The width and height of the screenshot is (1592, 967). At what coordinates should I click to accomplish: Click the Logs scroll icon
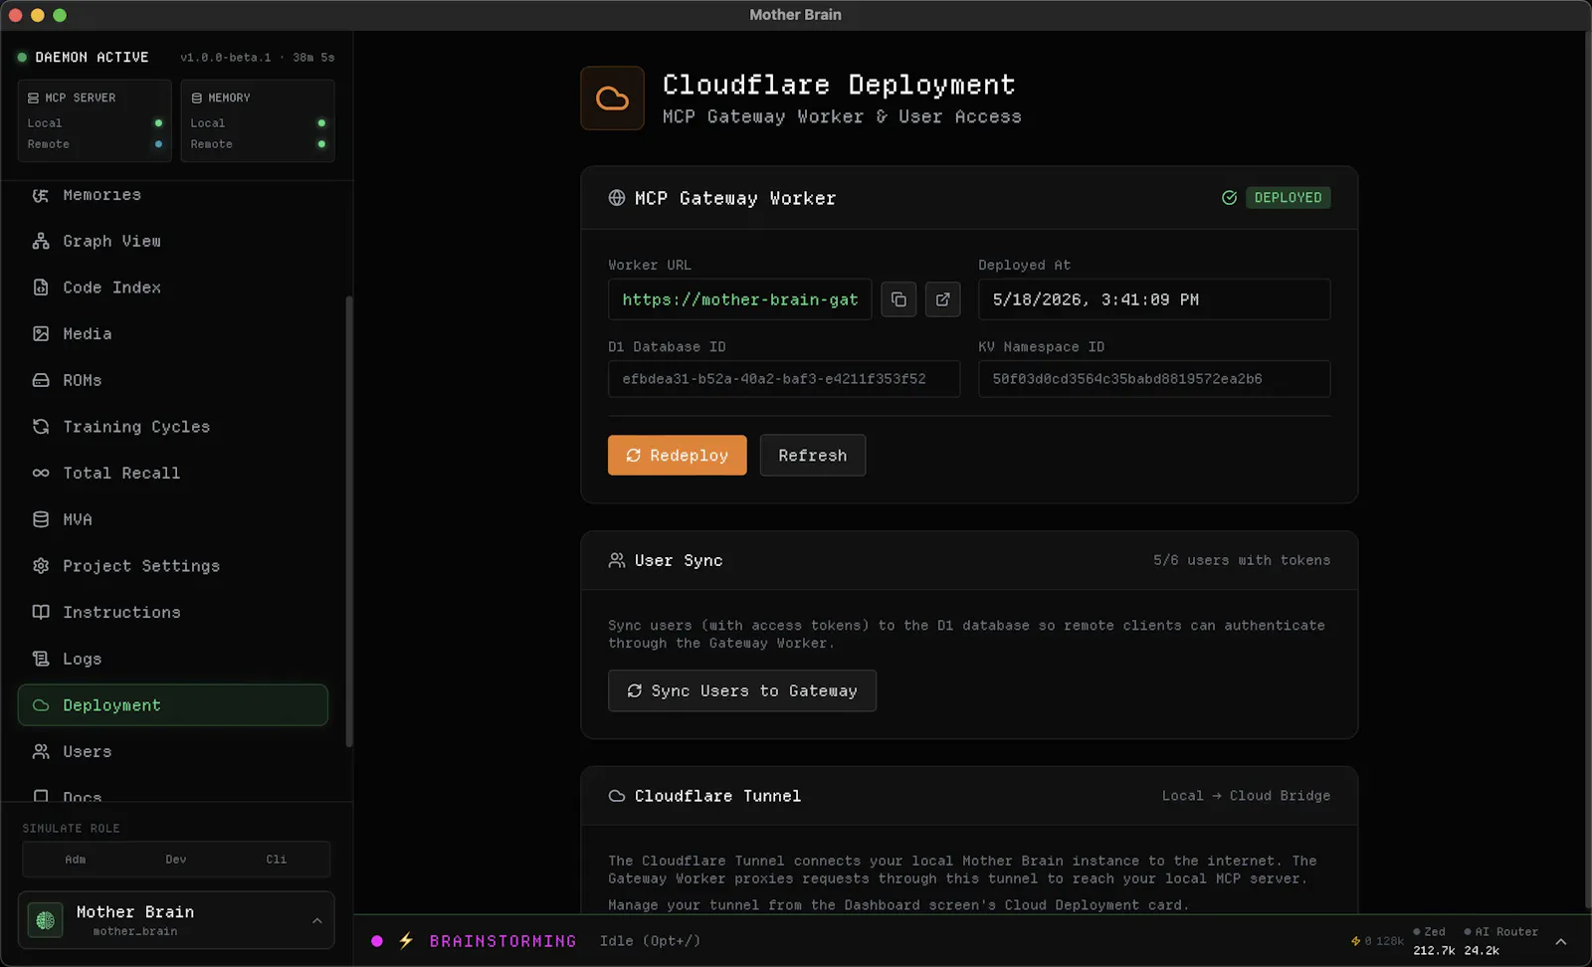(41, 659)
